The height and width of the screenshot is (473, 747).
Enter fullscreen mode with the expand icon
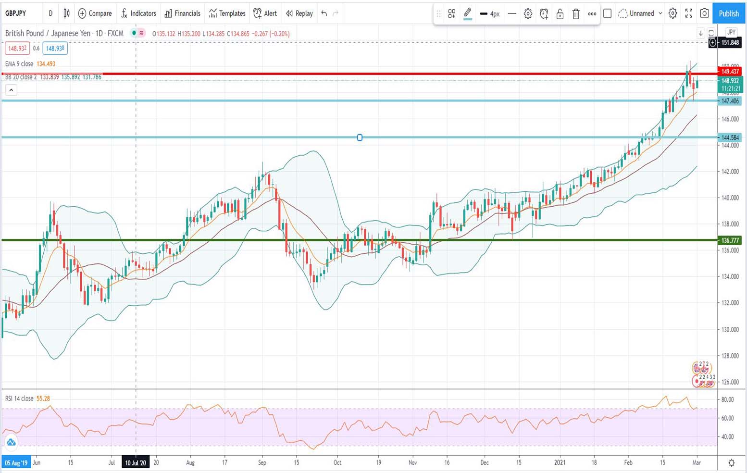688,13
